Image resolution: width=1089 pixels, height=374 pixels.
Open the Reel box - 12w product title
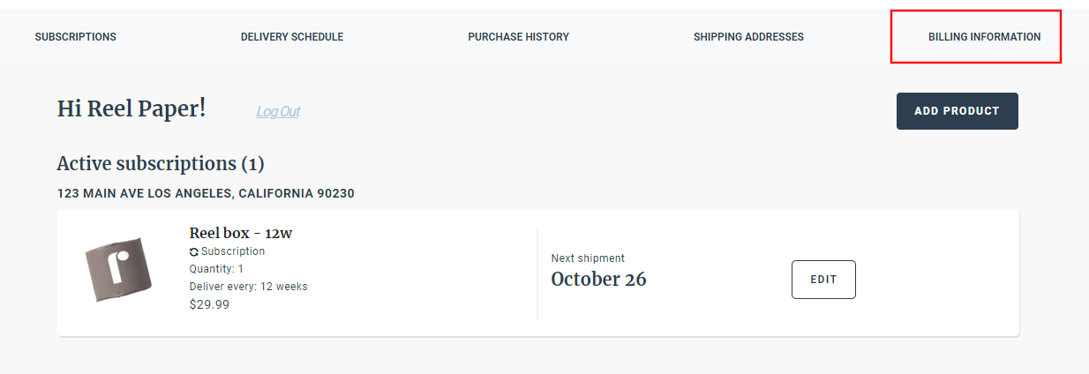pyautogui.click(x=241, y=233)
